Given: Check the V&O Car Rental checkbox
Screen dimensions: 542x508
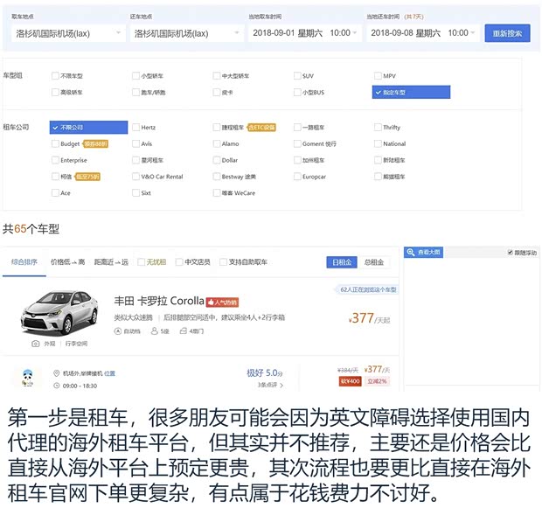Looking at the screenshot, I should [x=135, y=177].
